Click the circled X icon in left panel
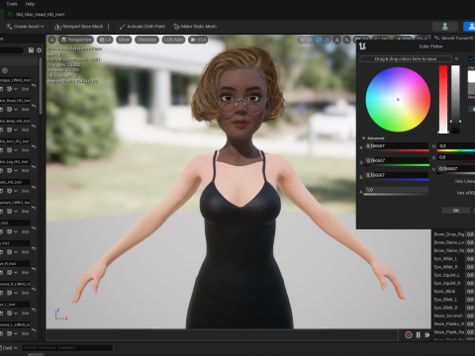The image size is (475, 356). coord(5,70)
